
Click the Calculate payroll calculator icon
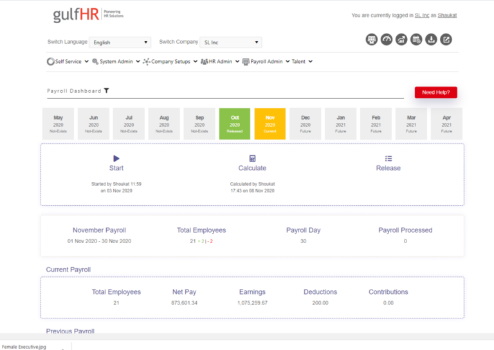[x=252, y=158]
